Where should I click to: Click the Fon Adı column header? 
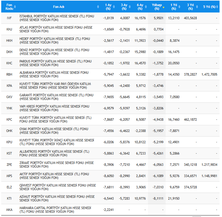(58, 7)
